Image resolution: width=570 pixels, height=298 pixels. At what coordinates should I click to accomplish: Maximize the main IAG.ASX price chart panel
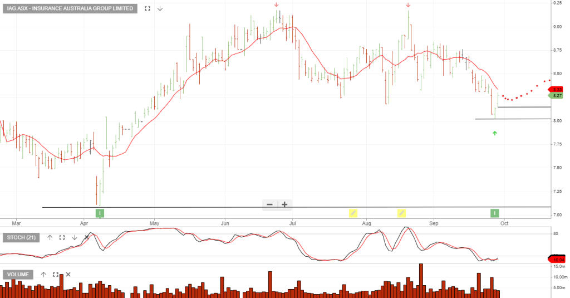[x=148, y=8]
